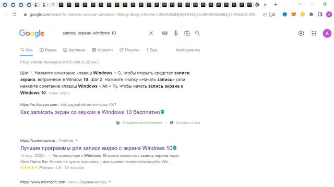The height and width of the screenshot is (187, 334).
Task: Open the tab search chevron in the title bar
Action: point(300,4)
